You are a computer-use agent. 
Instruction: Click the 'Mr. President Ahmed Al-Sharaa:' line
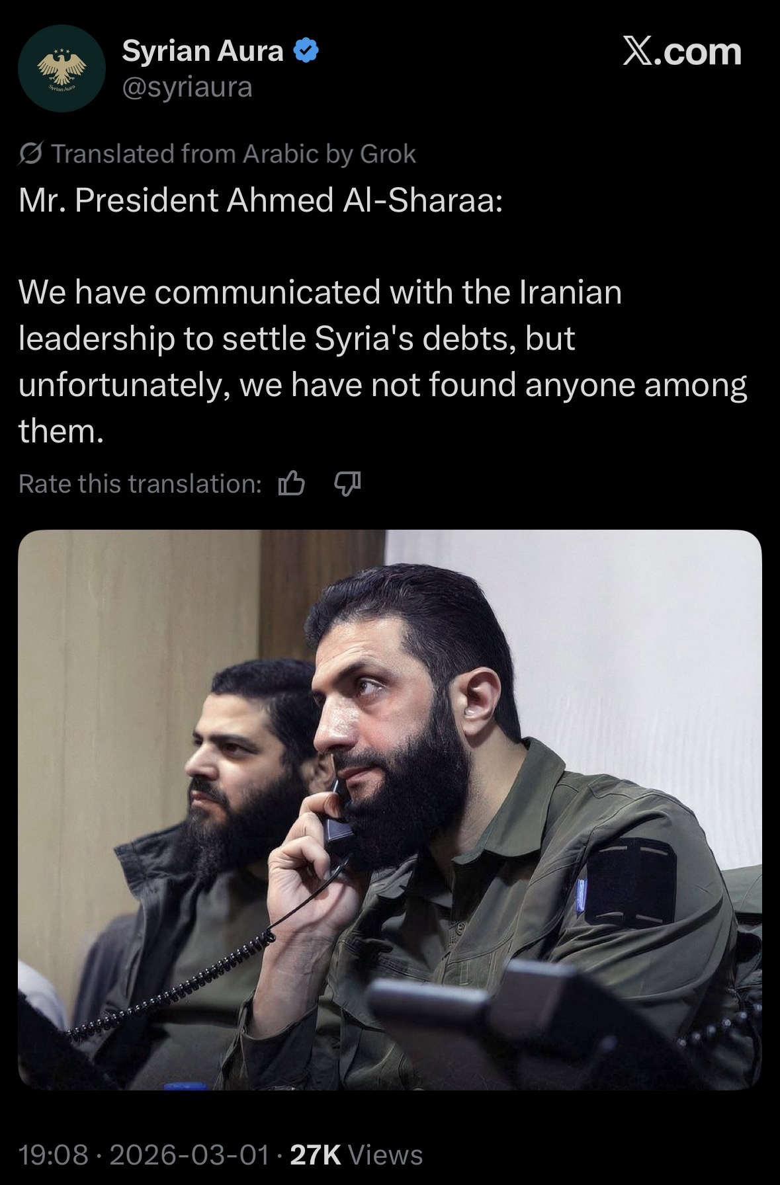[x=261, y=200]
